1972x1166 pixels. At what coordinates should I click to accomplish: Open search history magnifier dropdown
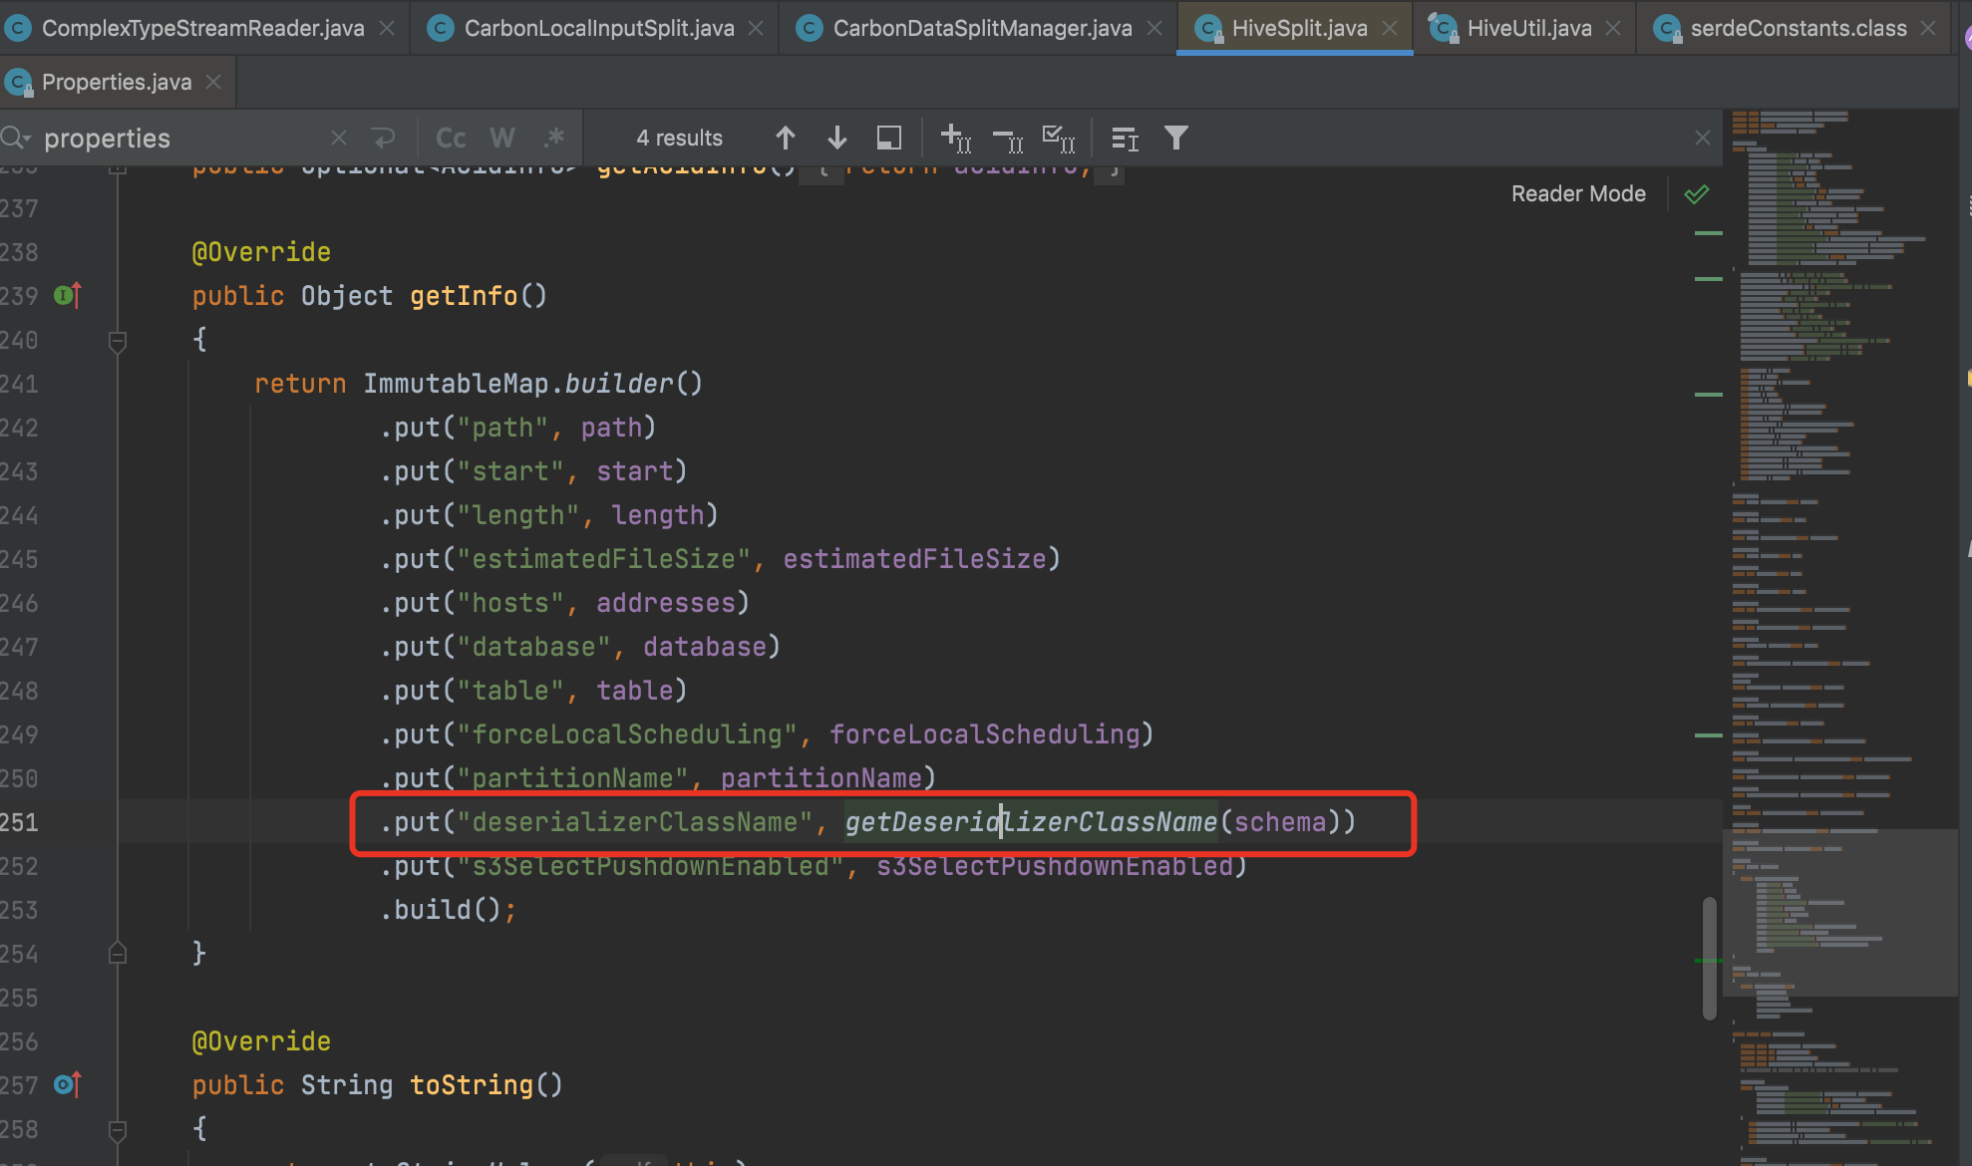click(x=16, y=138)
